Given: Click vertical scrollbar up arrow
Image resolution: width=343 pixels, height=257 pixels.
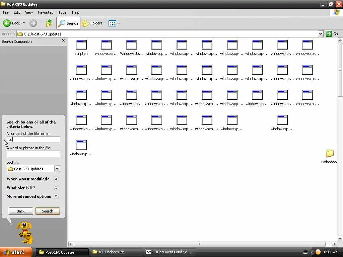Looking at the screenshot, I should pyautogui.click(x=340, y=40).
